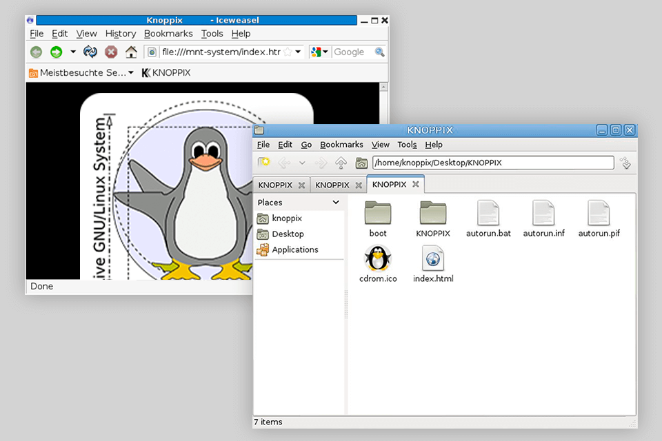The width and height of the screenshot is (662, 441).
Task: Open Iceweasel Tools menu
Action: pos(212,33)
